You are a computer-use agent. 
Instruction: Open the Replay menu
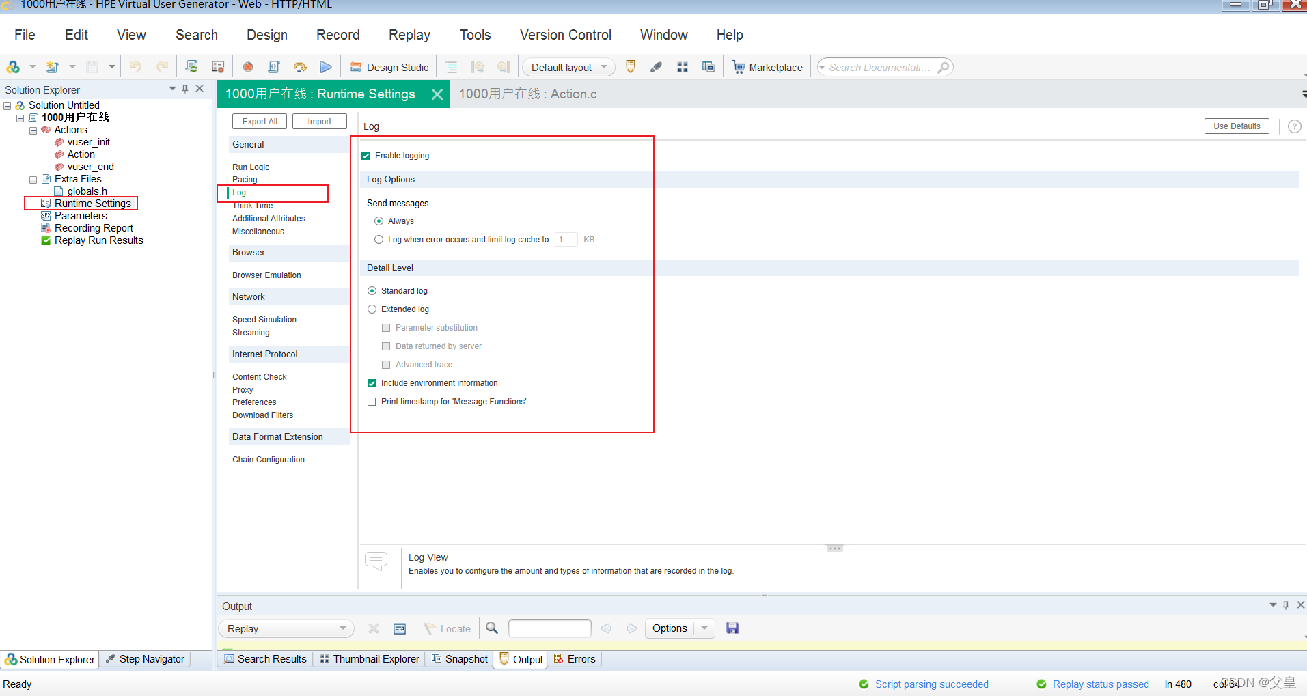409,35
